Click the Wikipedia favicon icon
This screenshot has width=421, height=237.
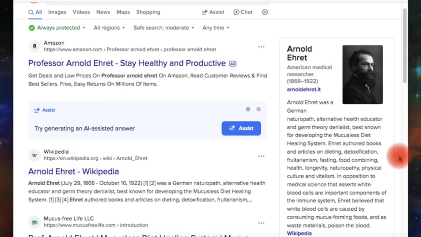tap(34, 155)
